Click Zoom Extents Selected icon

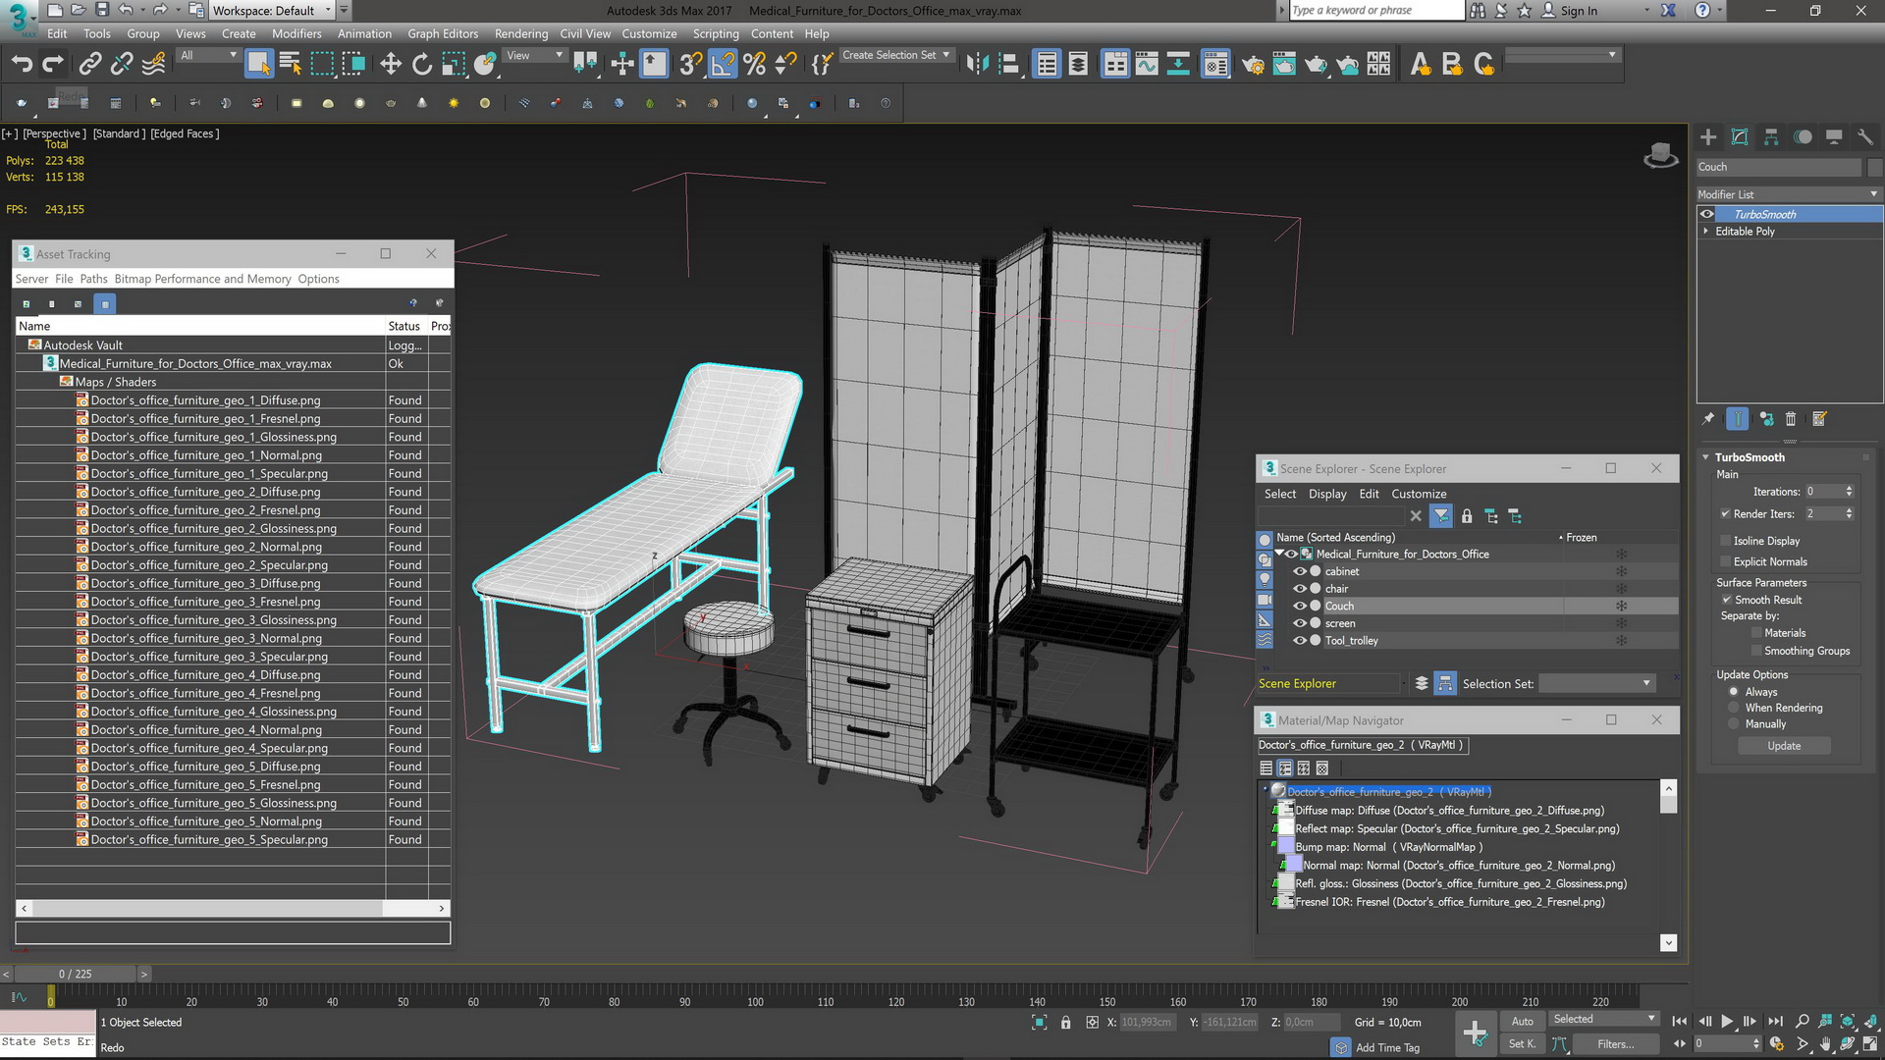(x=1848, y=1022)
